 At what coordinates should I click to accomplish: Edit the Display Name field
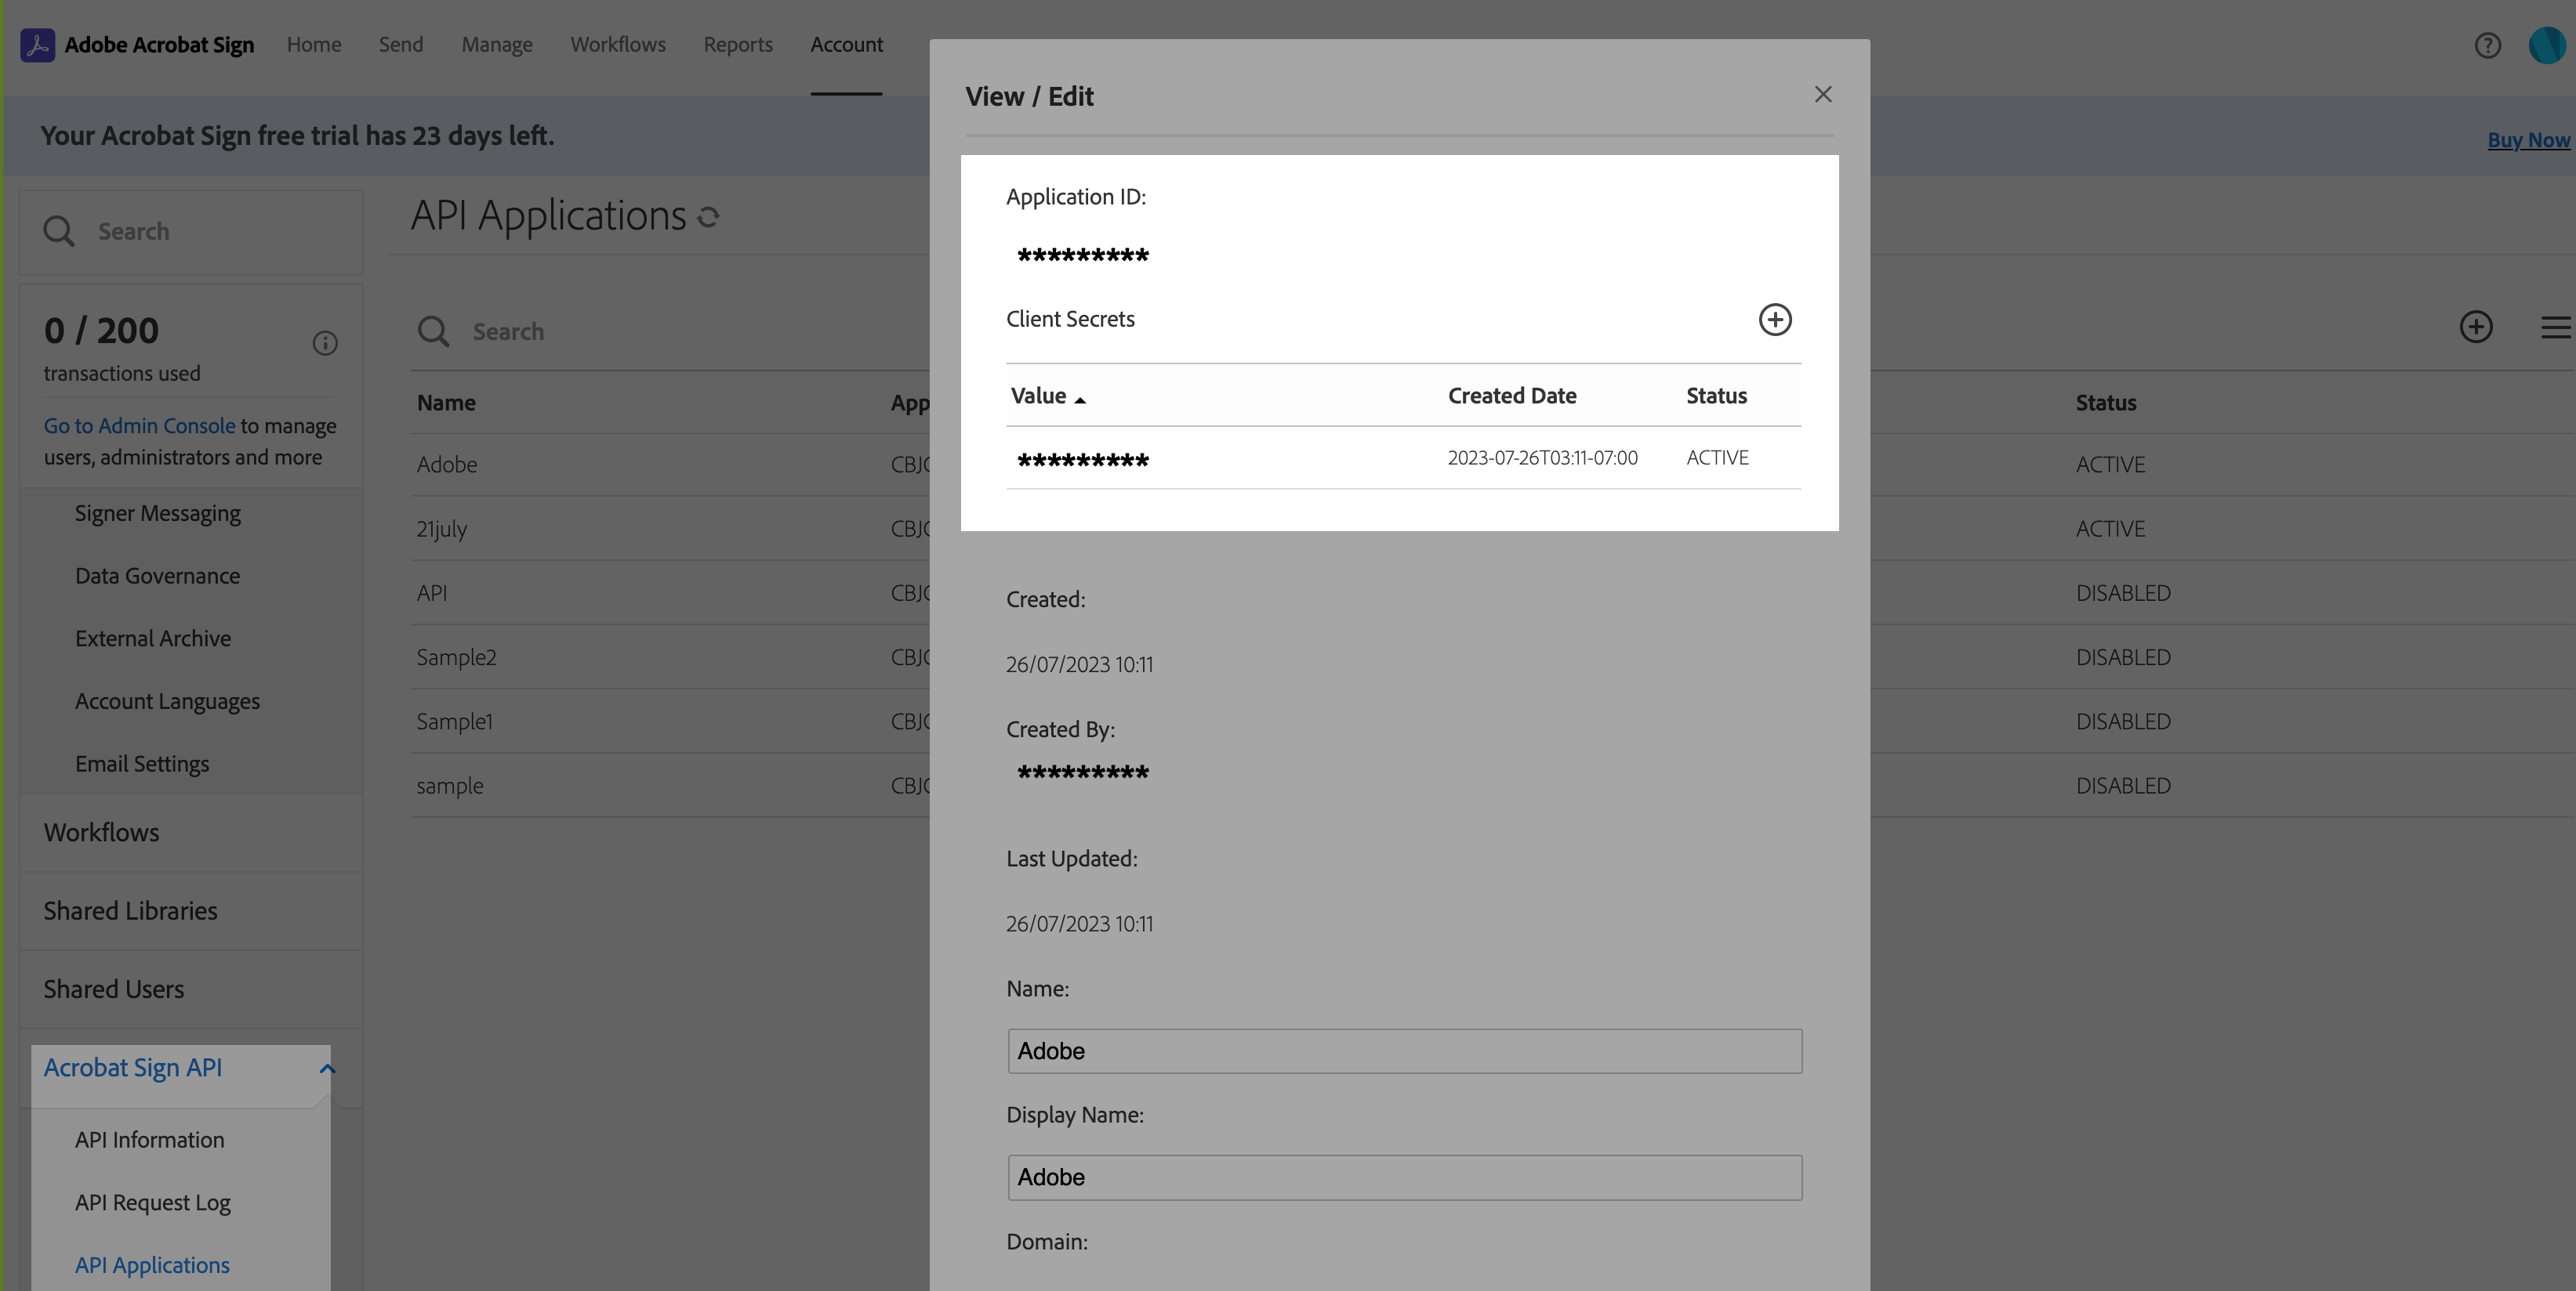(x=1404, y=1177)
